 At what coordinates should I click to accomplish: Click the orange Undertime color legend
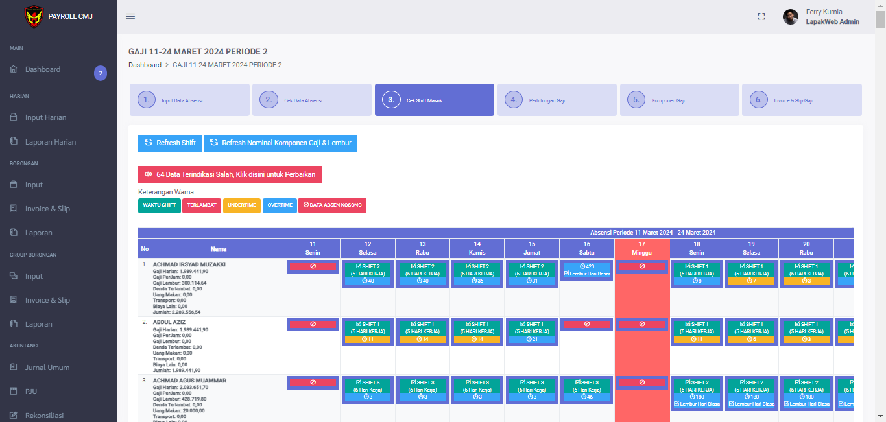pos(242,205)
